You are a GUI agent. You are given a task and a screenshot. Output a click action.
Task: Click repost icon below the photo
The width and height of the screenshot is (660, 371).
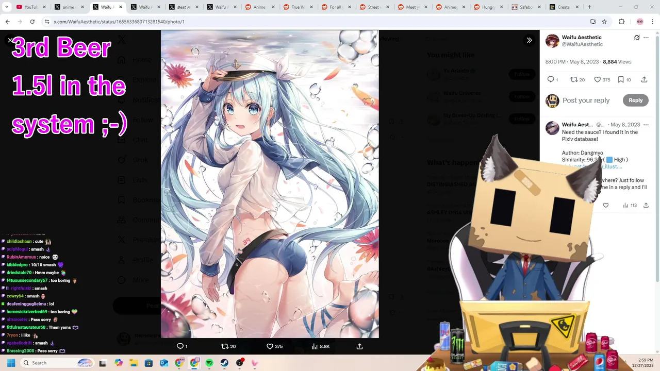(228, 346)
